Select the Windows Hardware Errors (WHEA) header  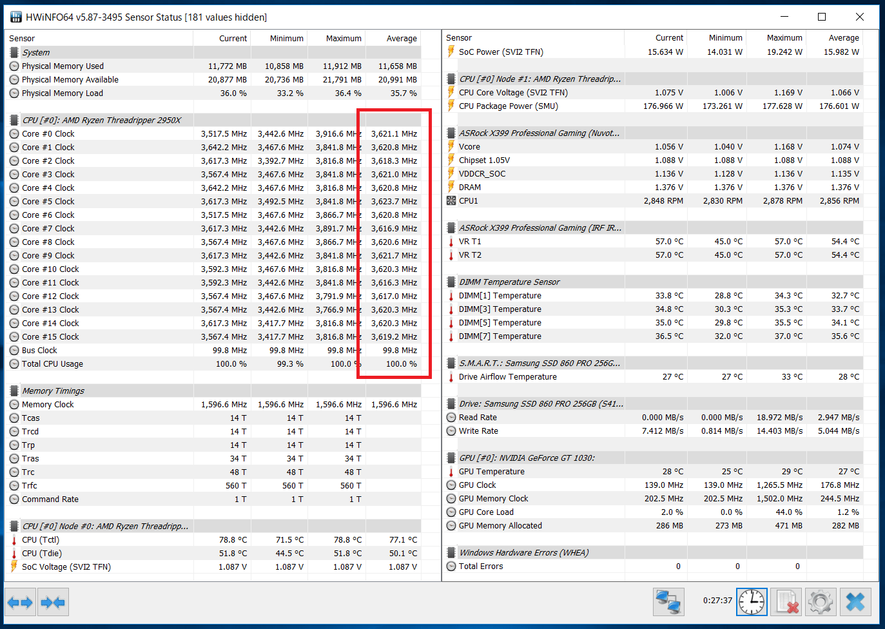[654, 552]
